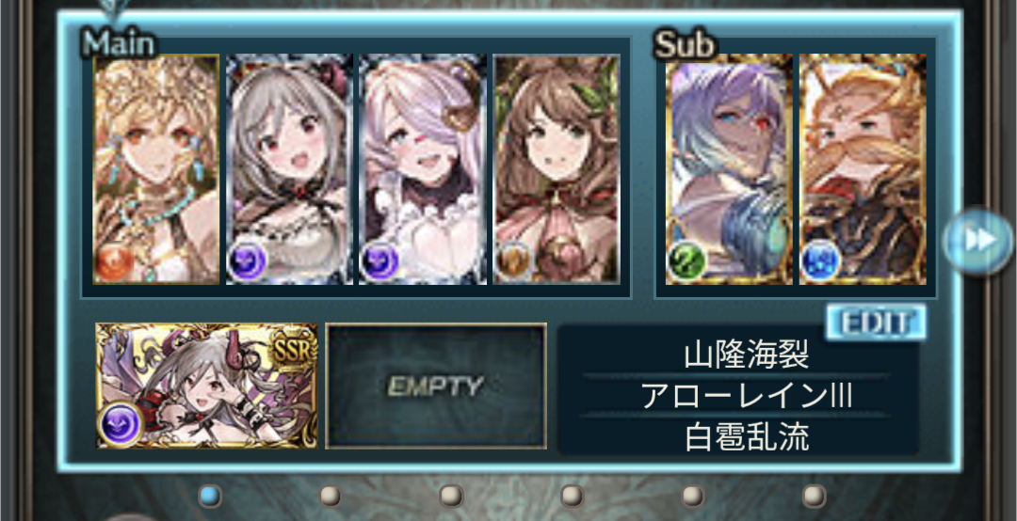Go to next party with double-arrow button
1017x521 pixels.
pos(978,241)
